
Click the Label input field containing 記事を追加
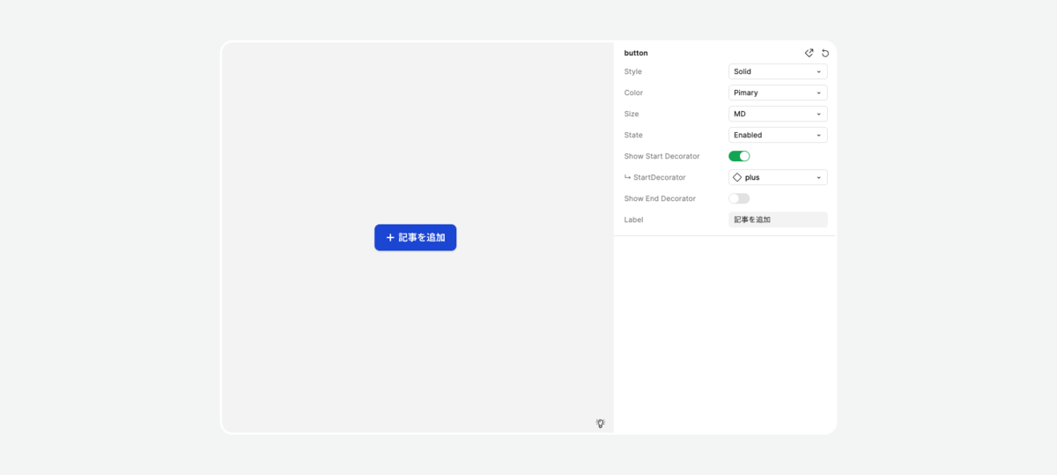[778, 219]
